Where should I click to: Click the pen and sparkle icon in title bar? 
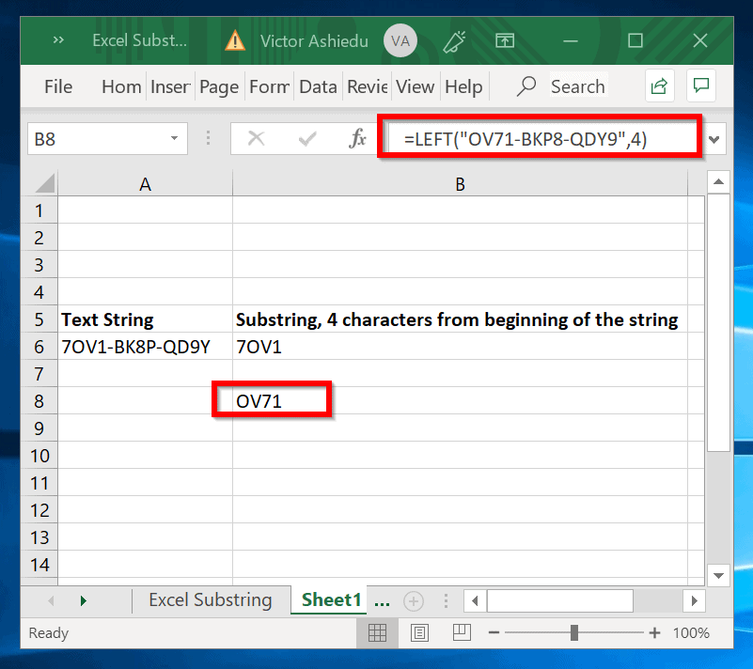[x=455, y=40]
